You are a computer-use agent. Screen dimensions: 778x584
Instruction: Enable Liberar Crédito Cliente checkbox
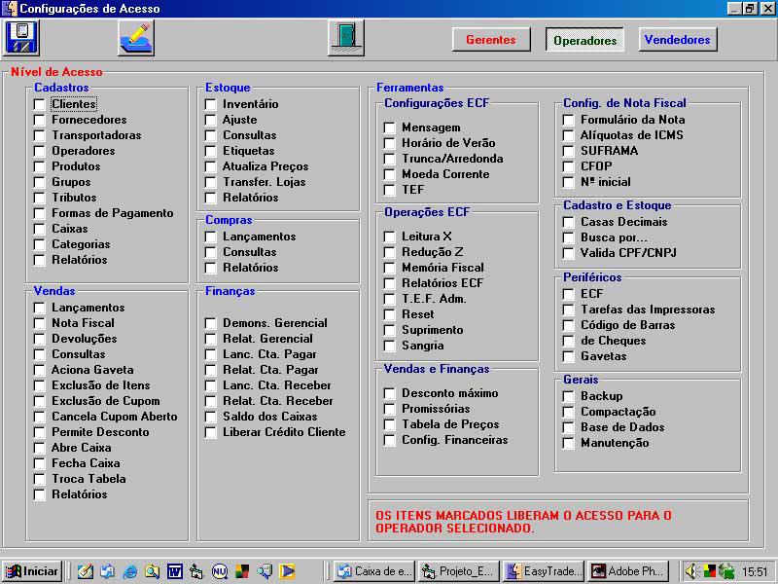click(x=211, y=432)
